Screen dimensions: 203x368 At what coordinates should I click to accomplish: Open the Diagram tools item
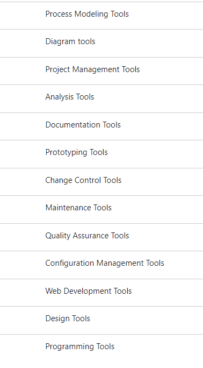click(102, 43)
